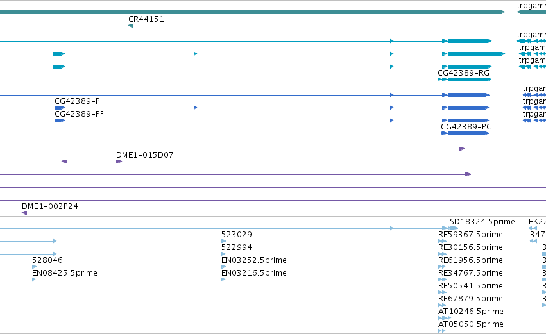This screenshot has height=334, width=546.
Task: Select the CG42389-RG transcript label
Action: (463, 73)
